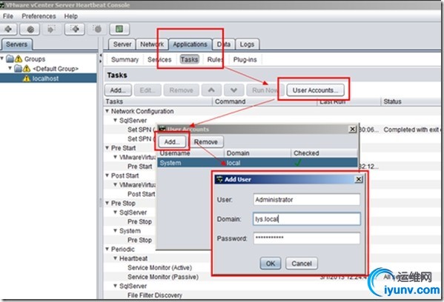Collapse the Periodic task group
The width and height of the screenshot is (444, 302).
point(107,249)
